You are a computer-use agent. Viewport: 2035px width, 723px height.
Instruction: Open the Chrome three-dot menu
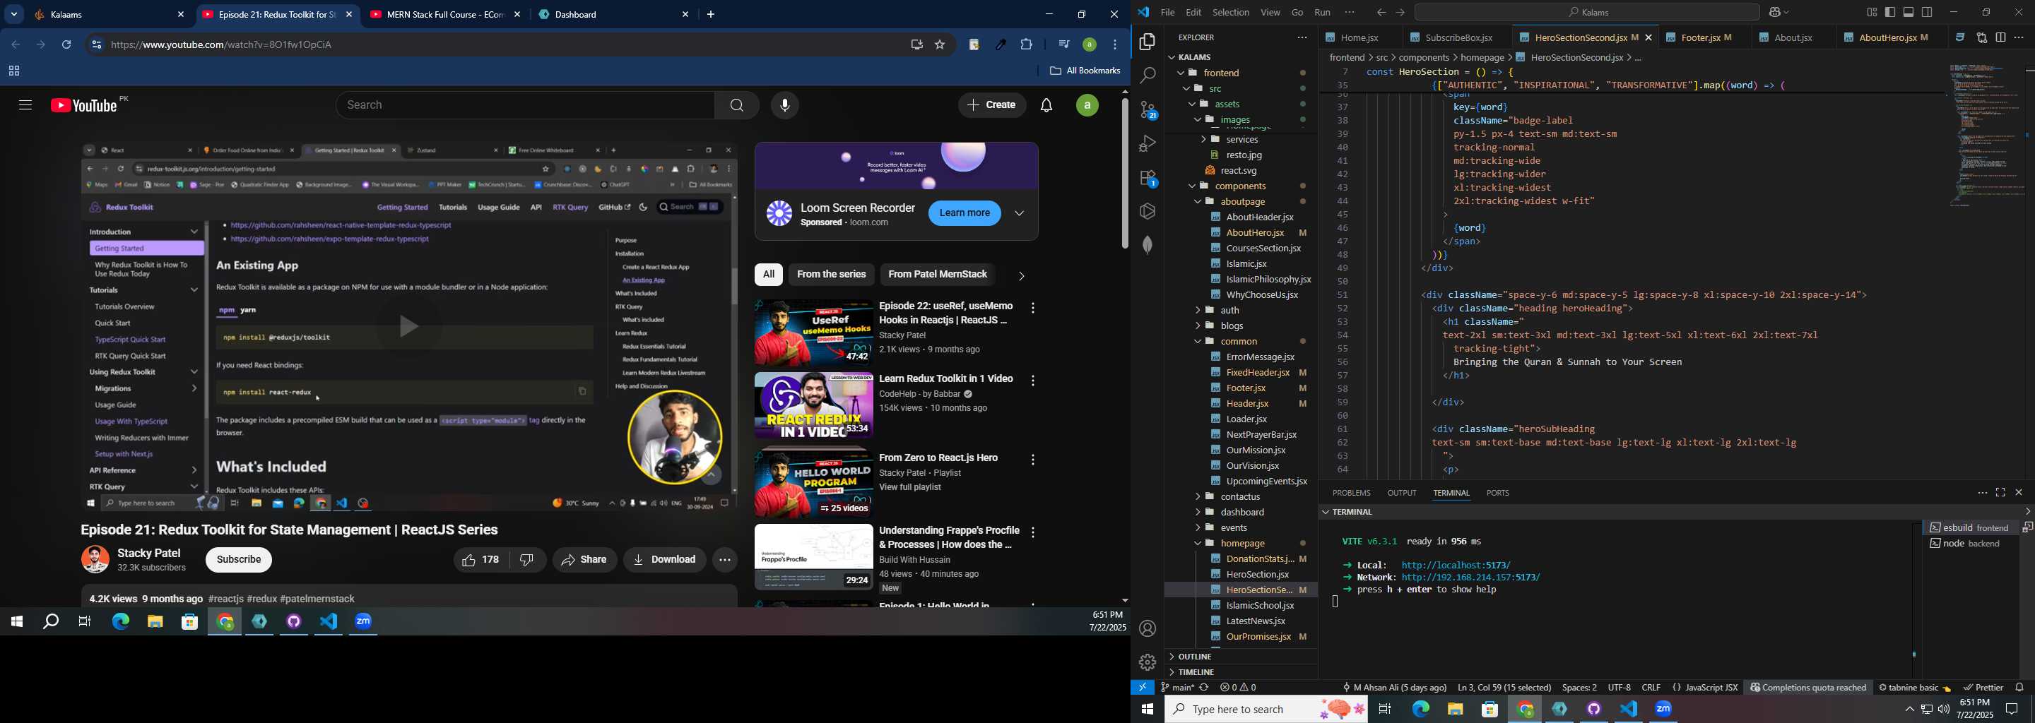pos(1115,45)
